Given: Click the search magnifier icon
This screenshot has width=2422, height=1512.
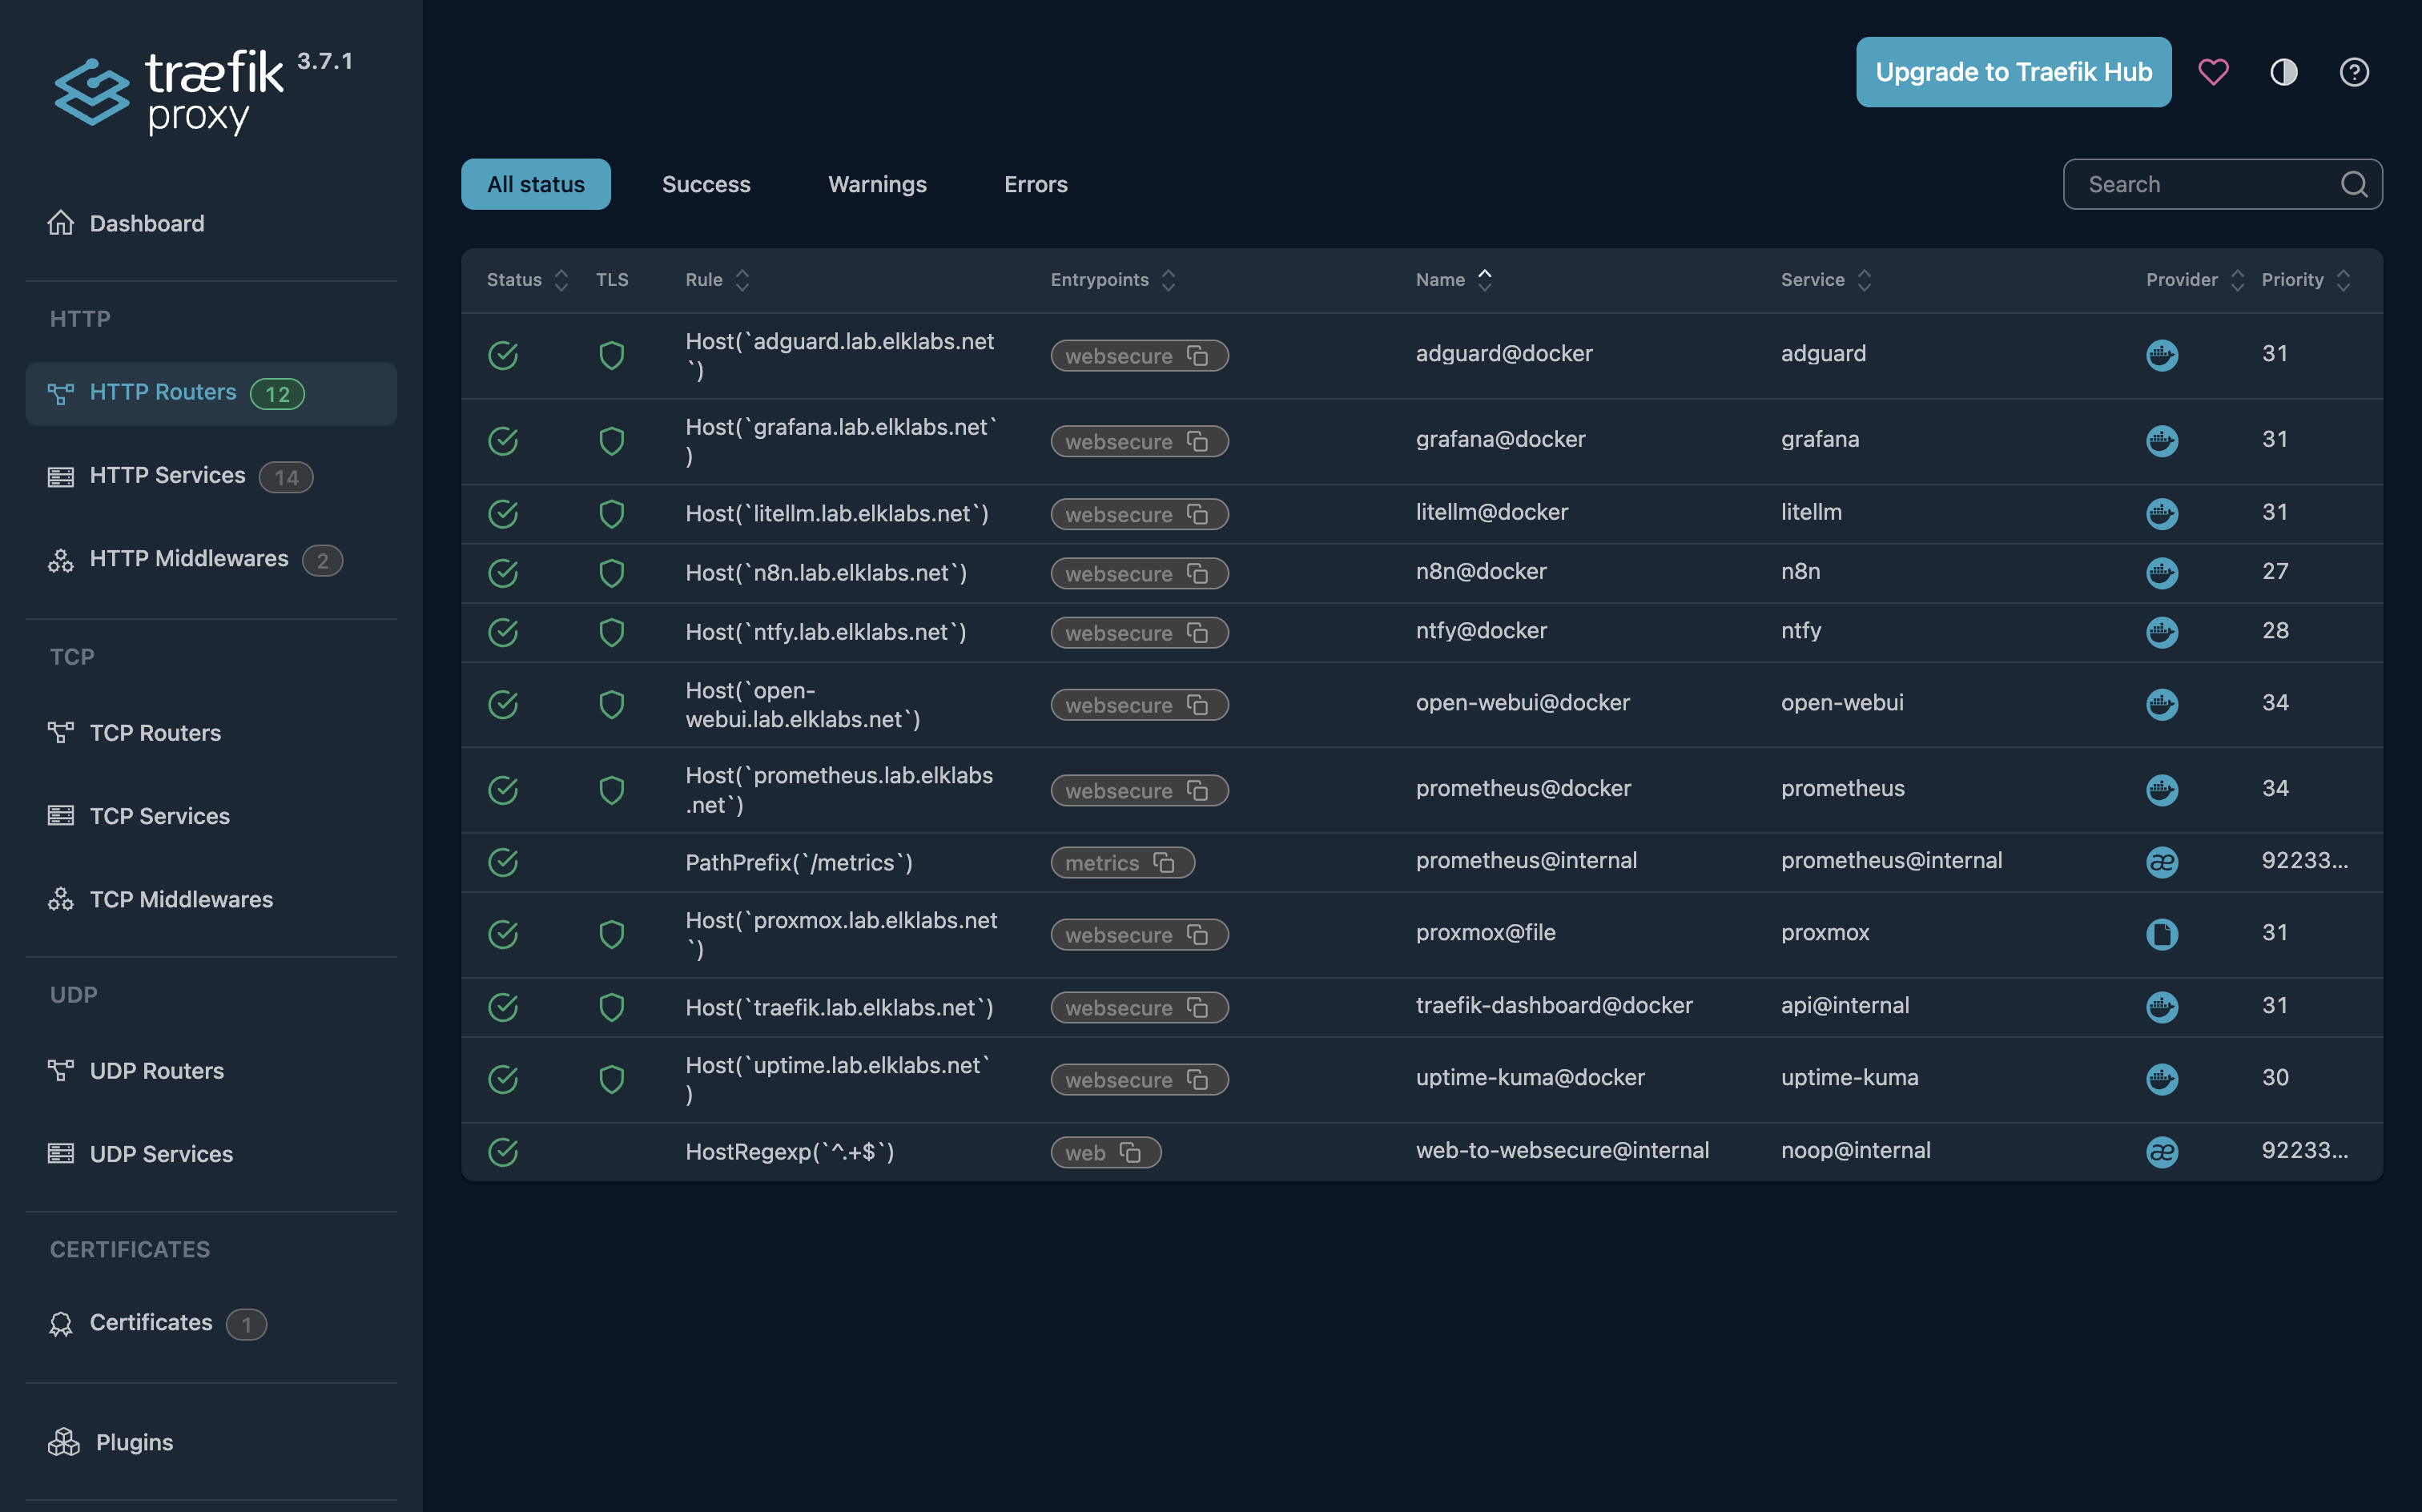Looking at the screenshot, I should pyautogui.click(x=2354, y=184).
